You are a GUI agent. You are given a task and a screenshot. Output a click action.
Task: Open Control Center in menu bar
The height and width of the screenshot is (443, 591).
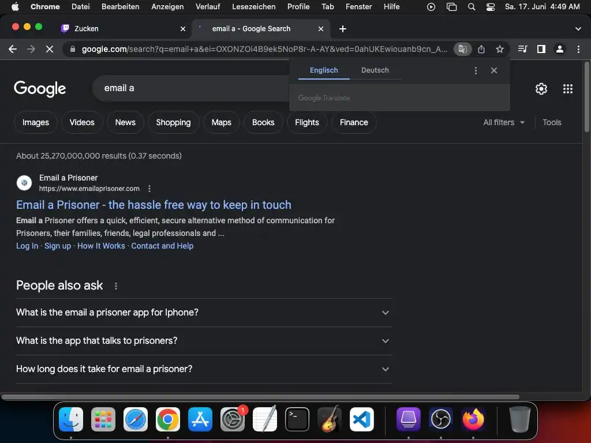pos(491,7)
